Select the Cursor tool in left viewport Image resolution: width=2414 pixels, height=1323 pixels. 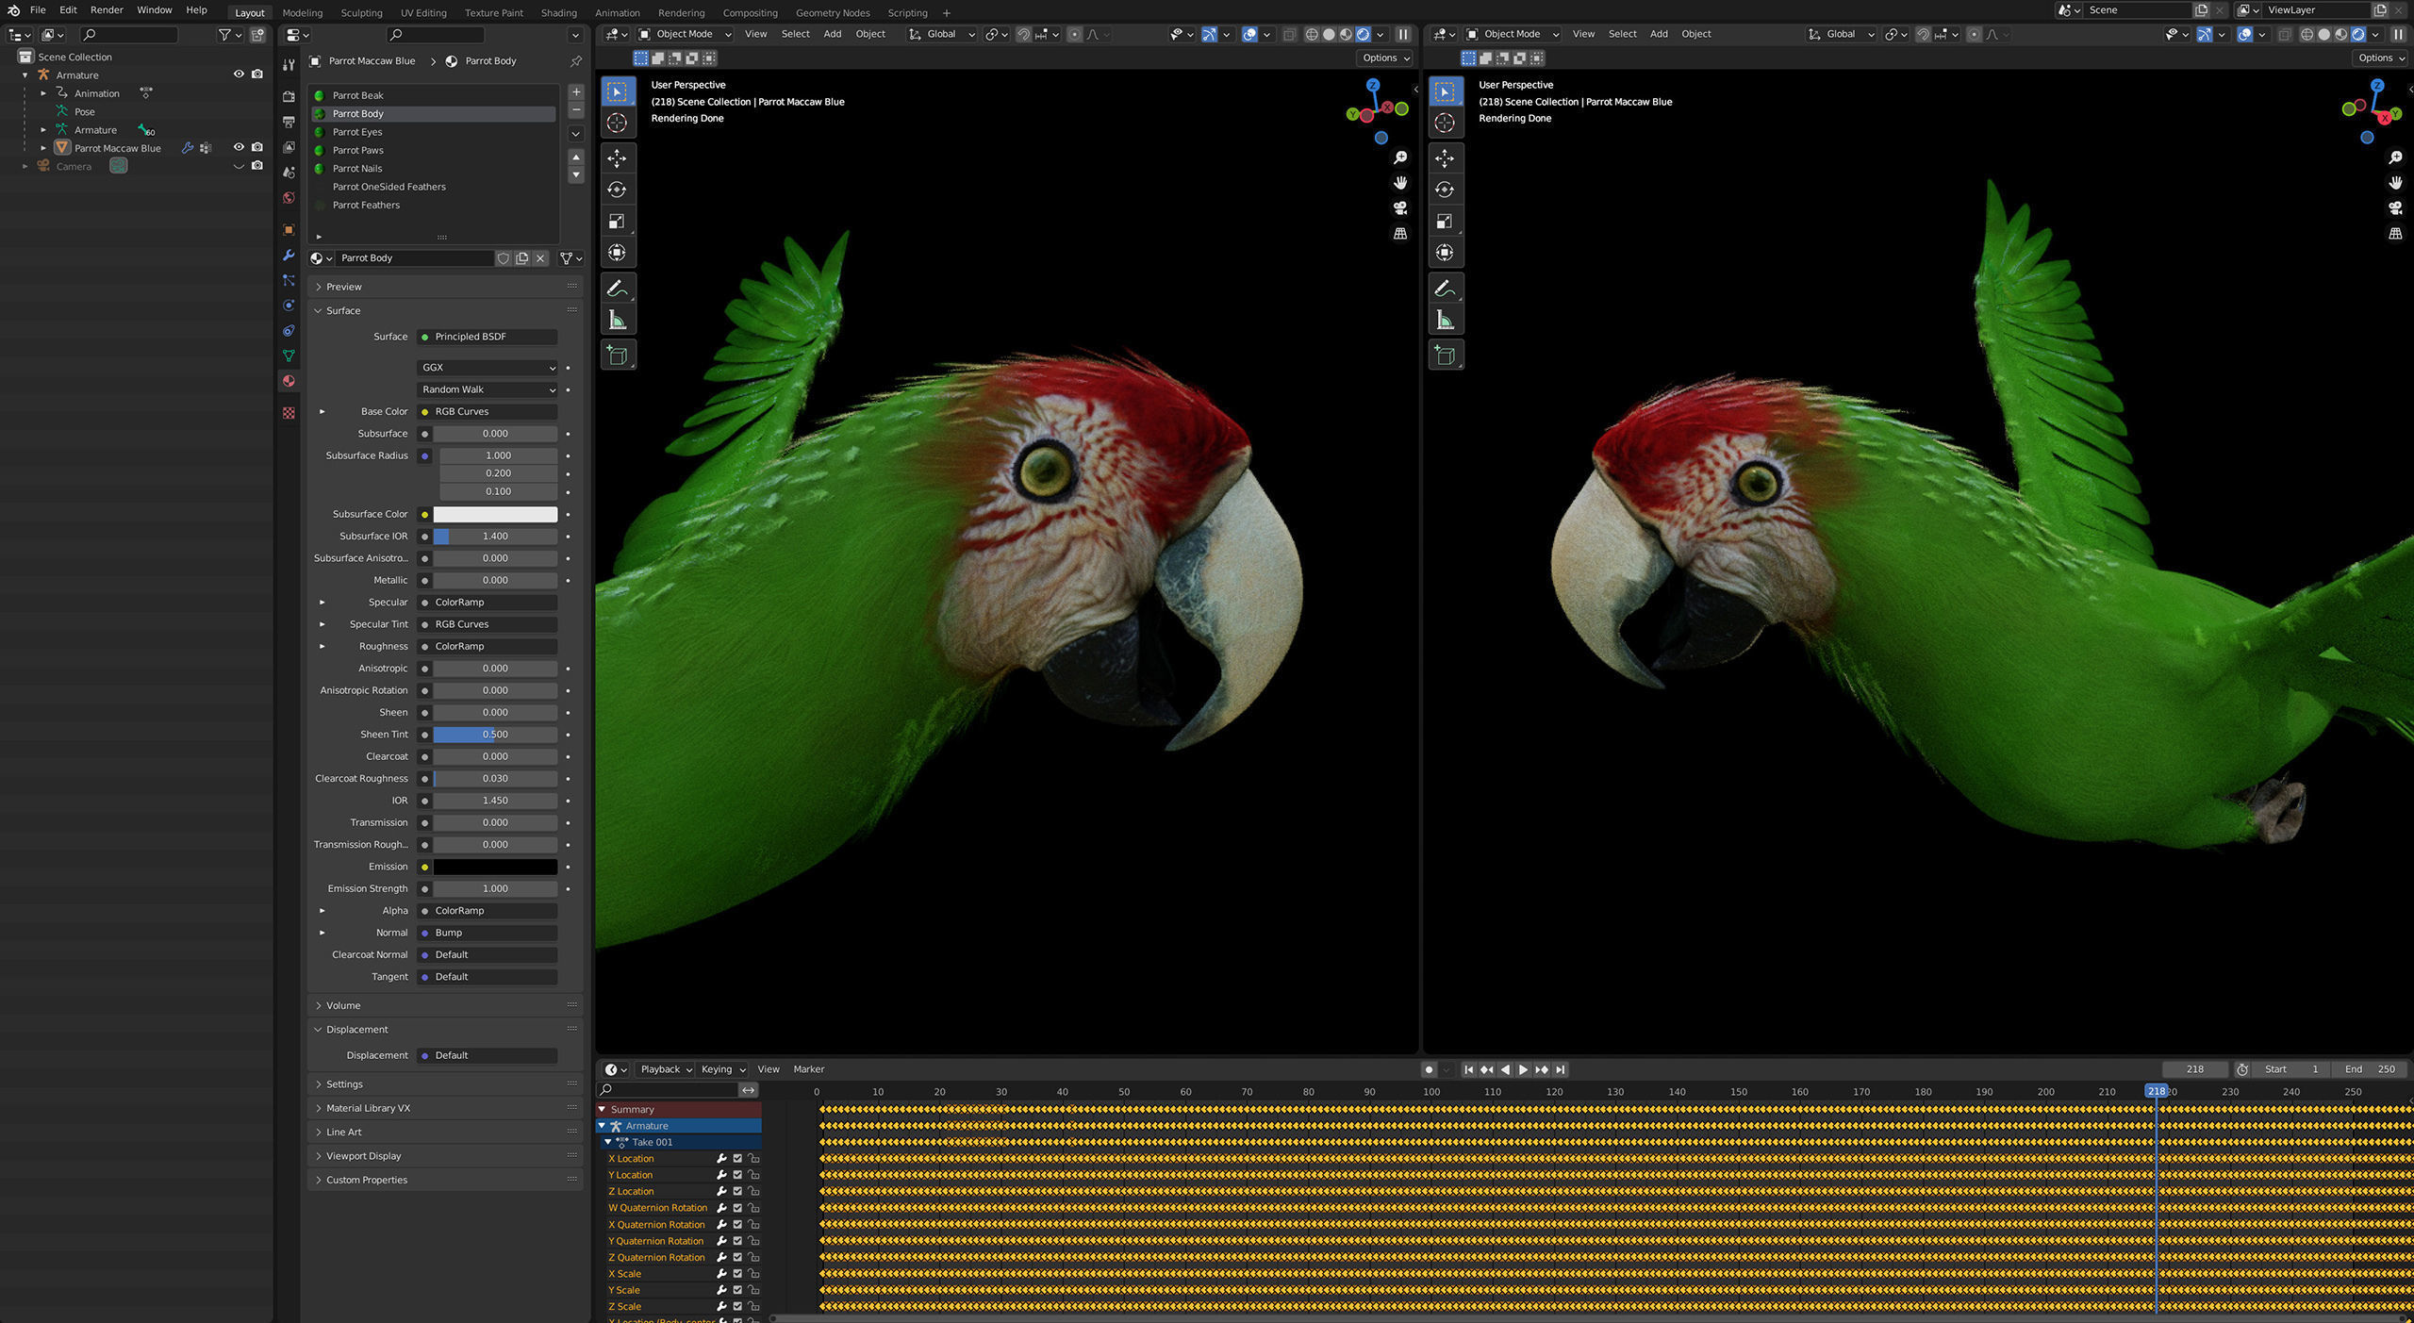[x=617, y=123]
